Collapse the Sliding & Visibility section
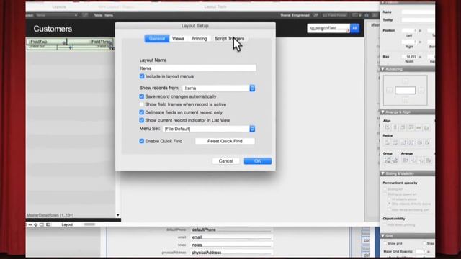 click(382, 173)
